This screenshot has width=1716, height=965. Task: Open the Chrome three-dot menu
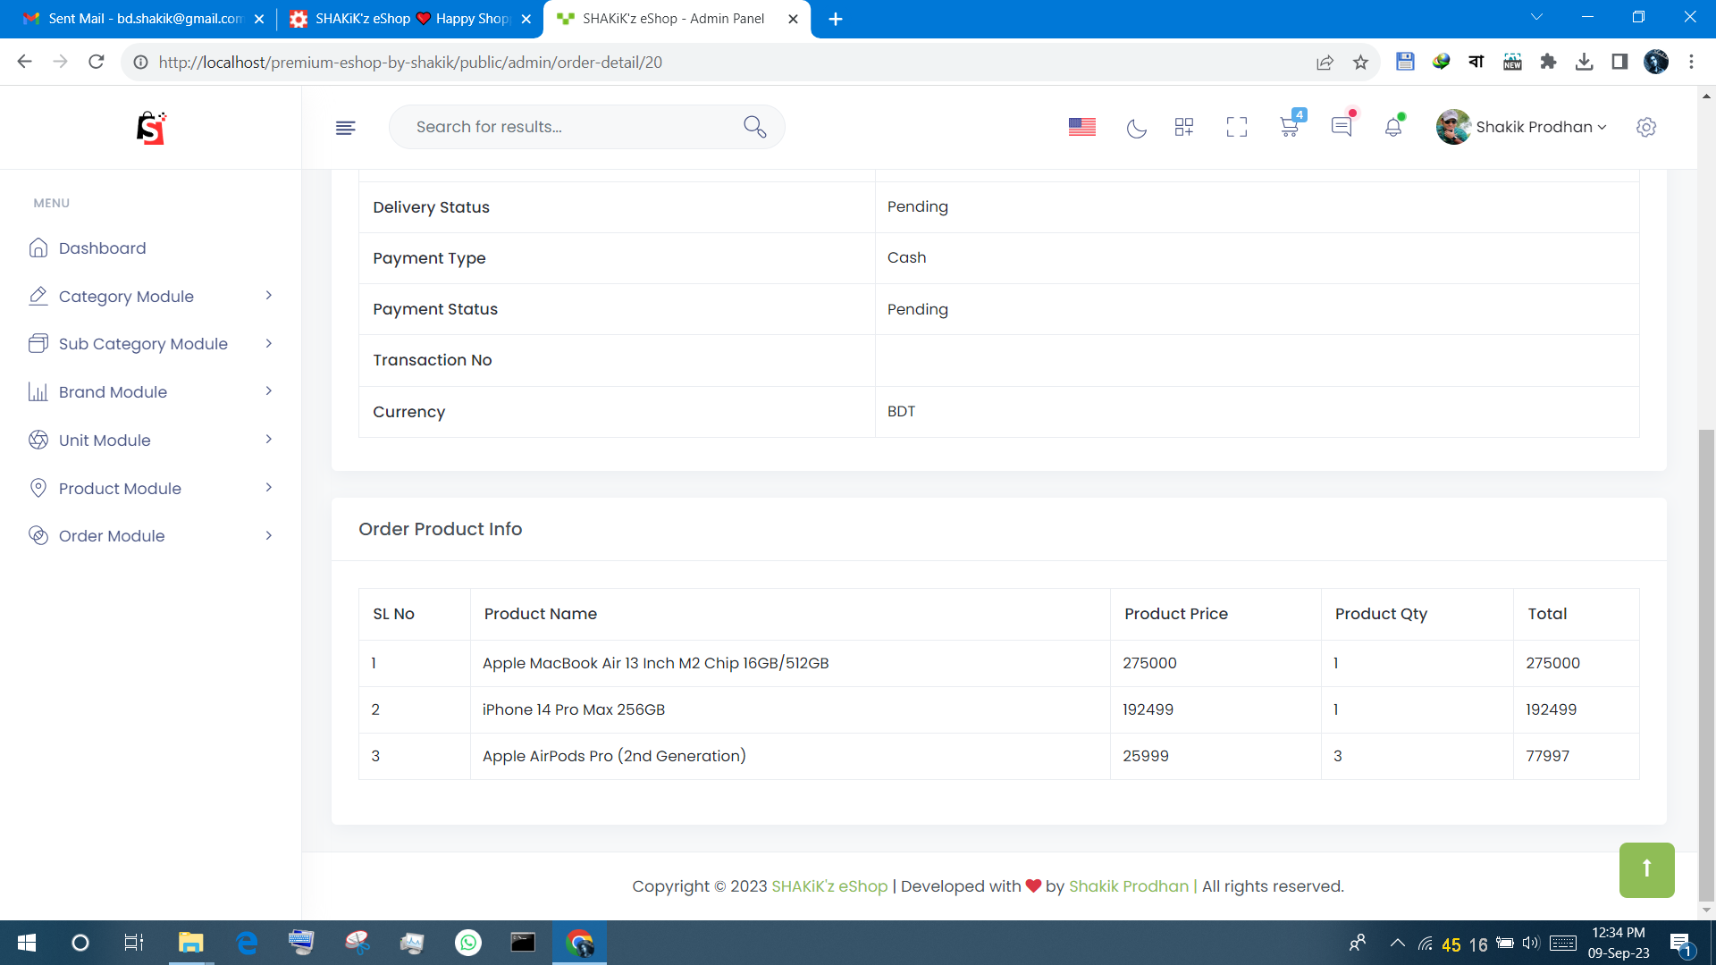pos(1691,62)
